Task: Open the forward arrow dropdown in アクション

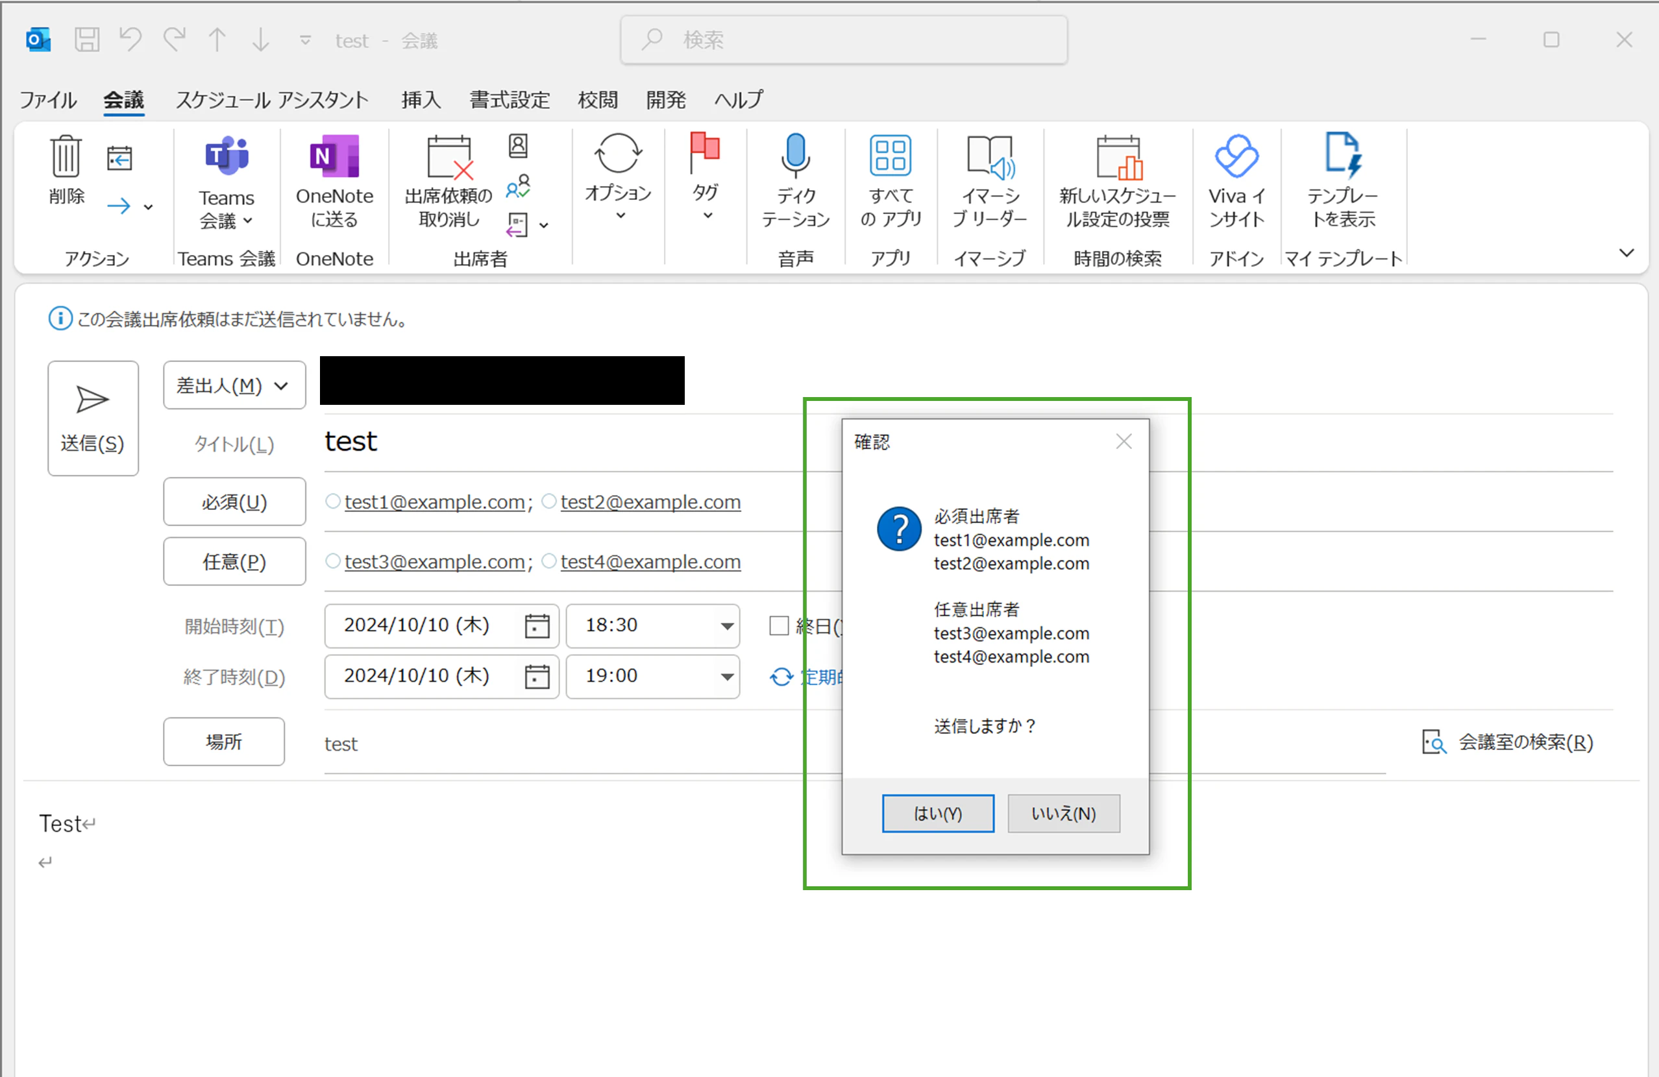Action: (148, 207)
